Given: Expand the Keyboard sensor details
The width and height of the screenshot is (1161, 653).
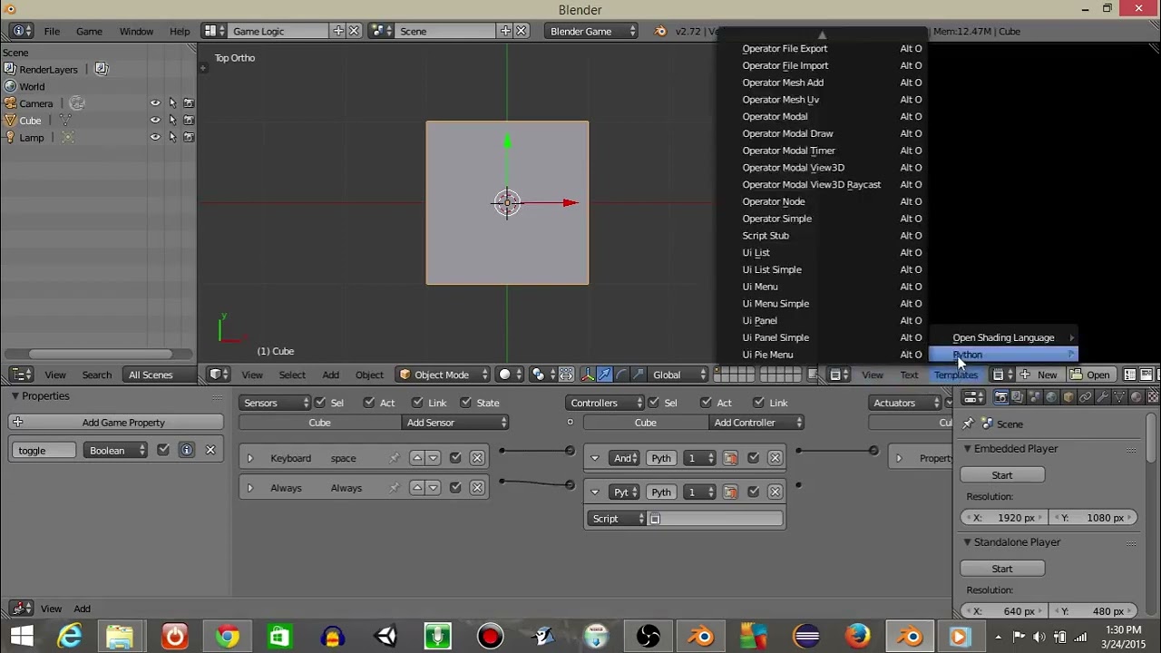Looking at the screenshot, I should tap(249, 458).
